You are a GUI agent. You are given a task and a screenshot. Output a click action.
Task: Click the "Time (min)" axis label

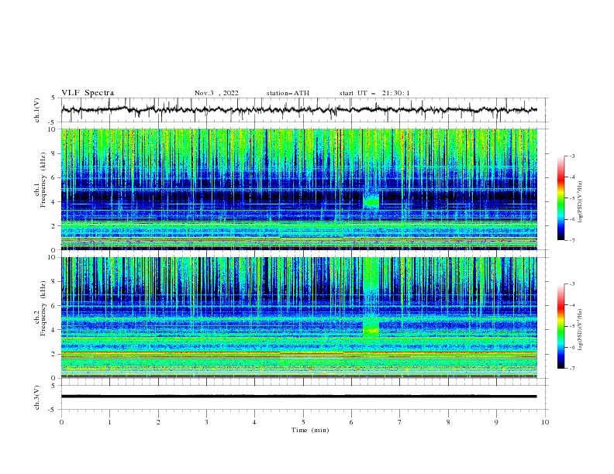pyautogui.click(x=310, y=430)
